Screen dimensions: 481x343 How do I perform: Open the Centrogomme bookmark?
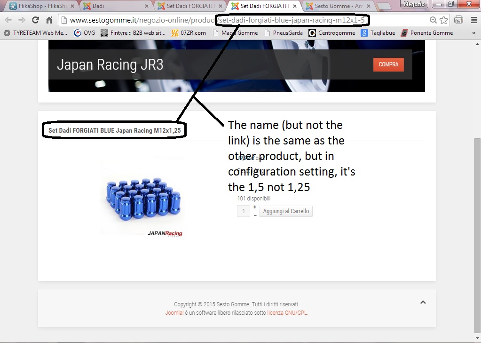coord(332,33)
